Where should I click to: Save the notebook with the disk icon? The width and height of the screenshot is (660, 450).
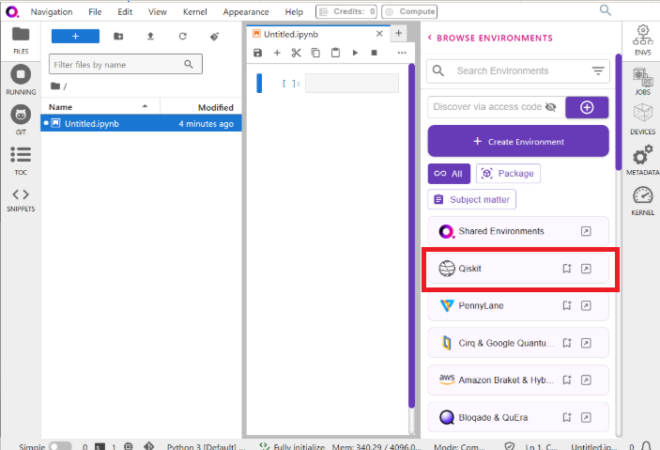(258, 54)
